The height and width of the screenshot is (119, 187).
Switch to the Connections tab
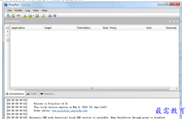pyautogui.click(x=15, y=94)
